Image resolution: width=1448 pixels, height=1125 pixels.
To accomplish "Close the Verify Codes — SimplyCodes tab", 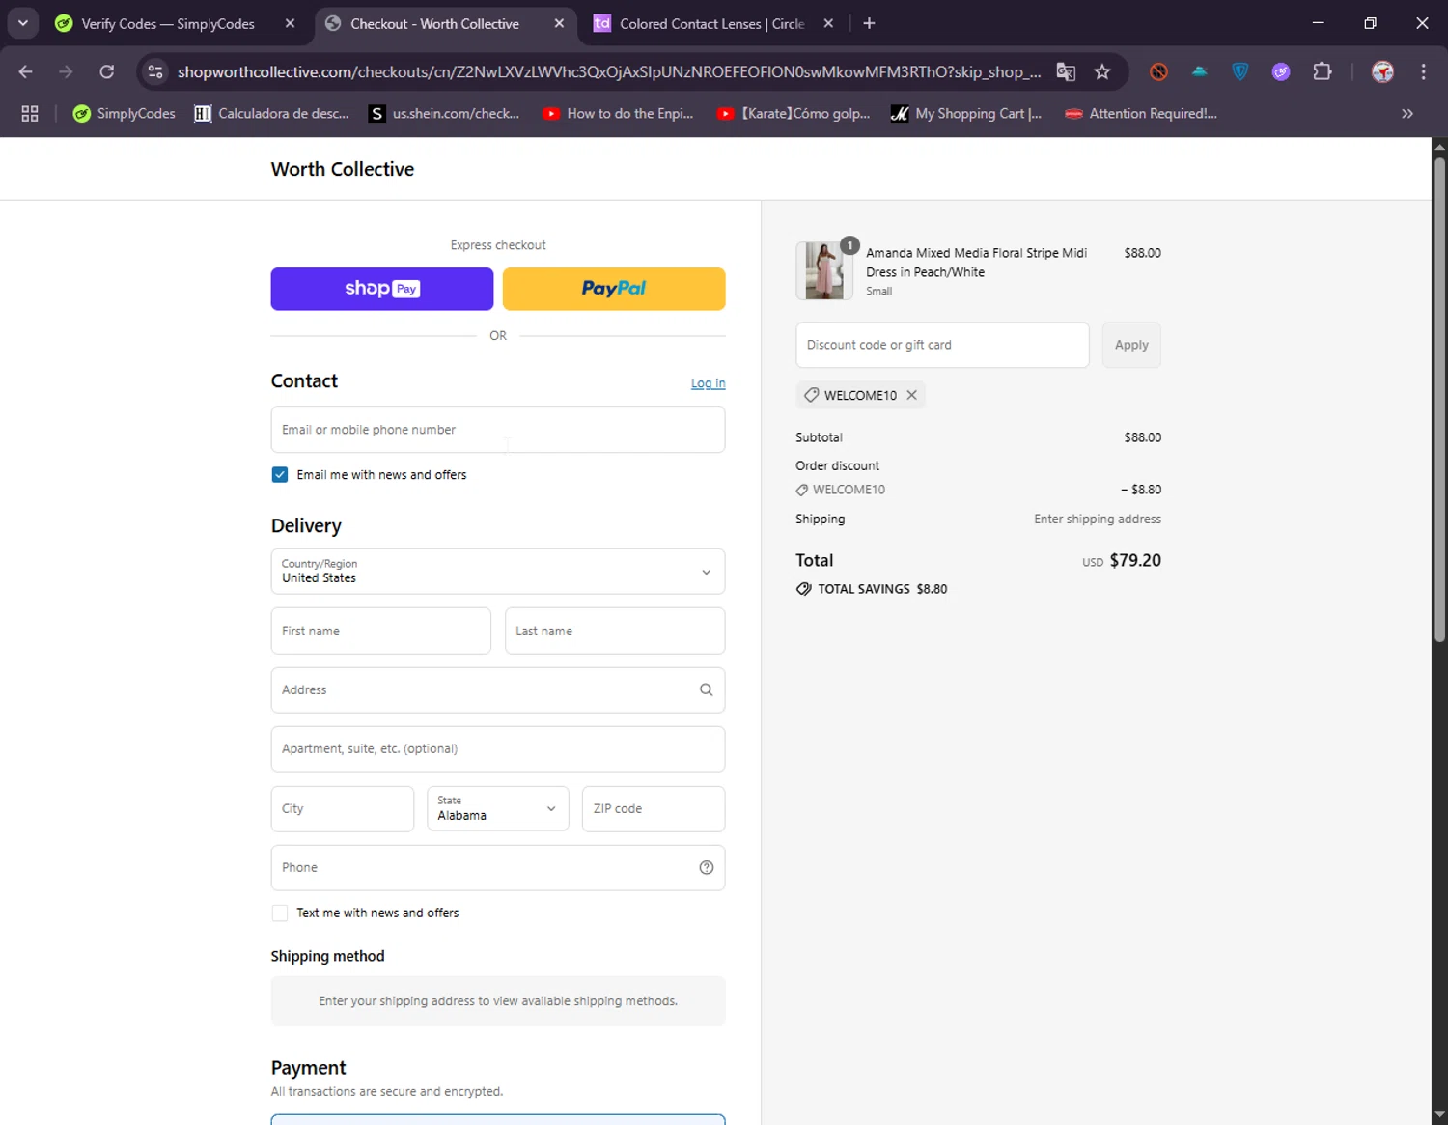I will click(290, 23).
